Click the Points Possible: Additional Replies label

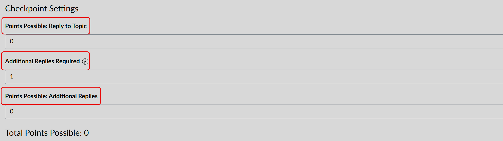[51, 96]
